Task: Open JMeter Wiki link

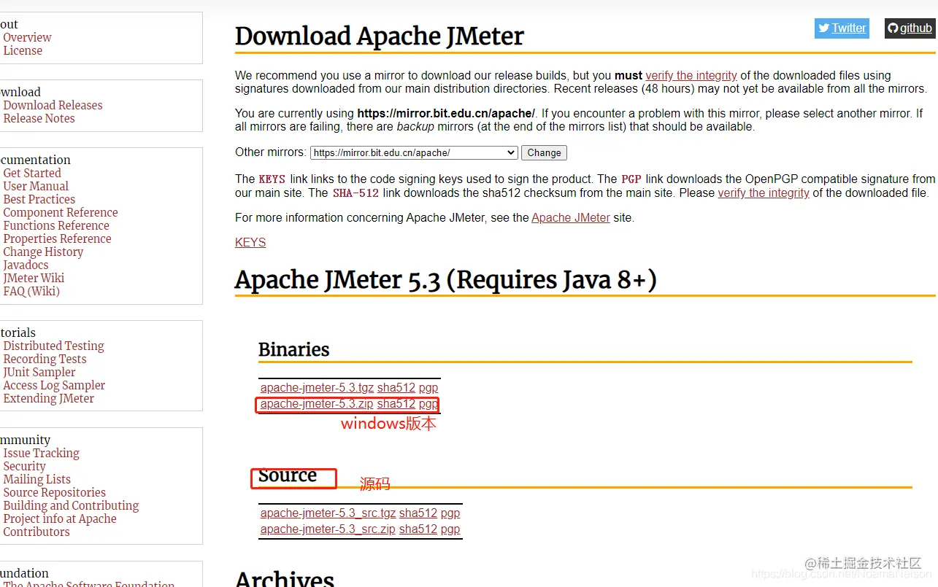Action: pyautogui.click(x=34, y=278)
